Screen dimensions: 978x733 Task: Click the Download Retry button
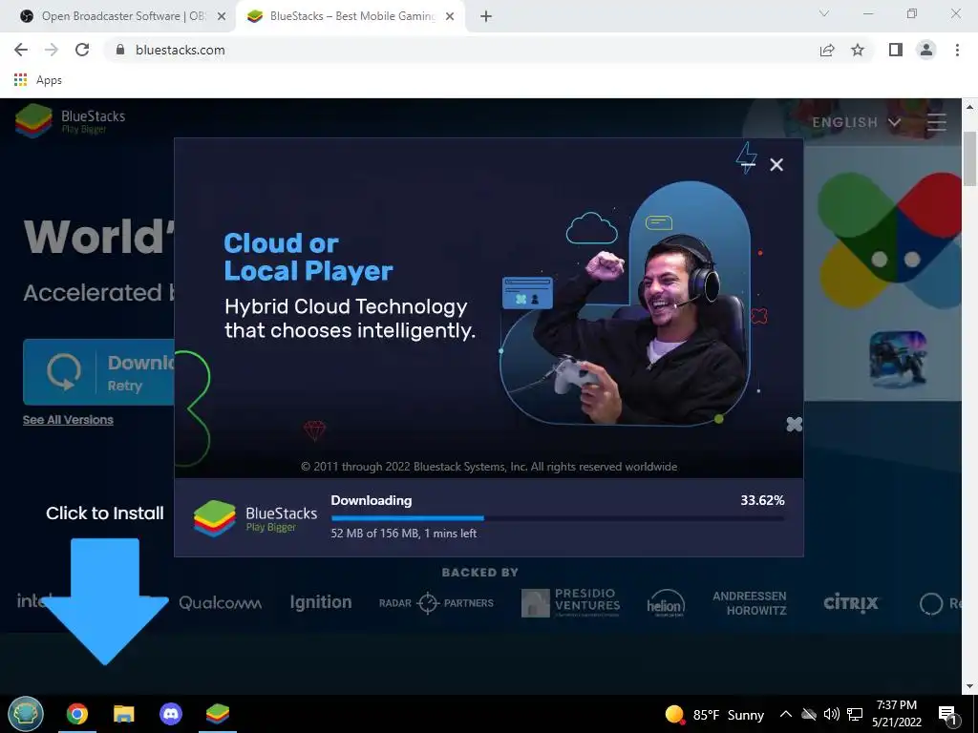point(98,372)
